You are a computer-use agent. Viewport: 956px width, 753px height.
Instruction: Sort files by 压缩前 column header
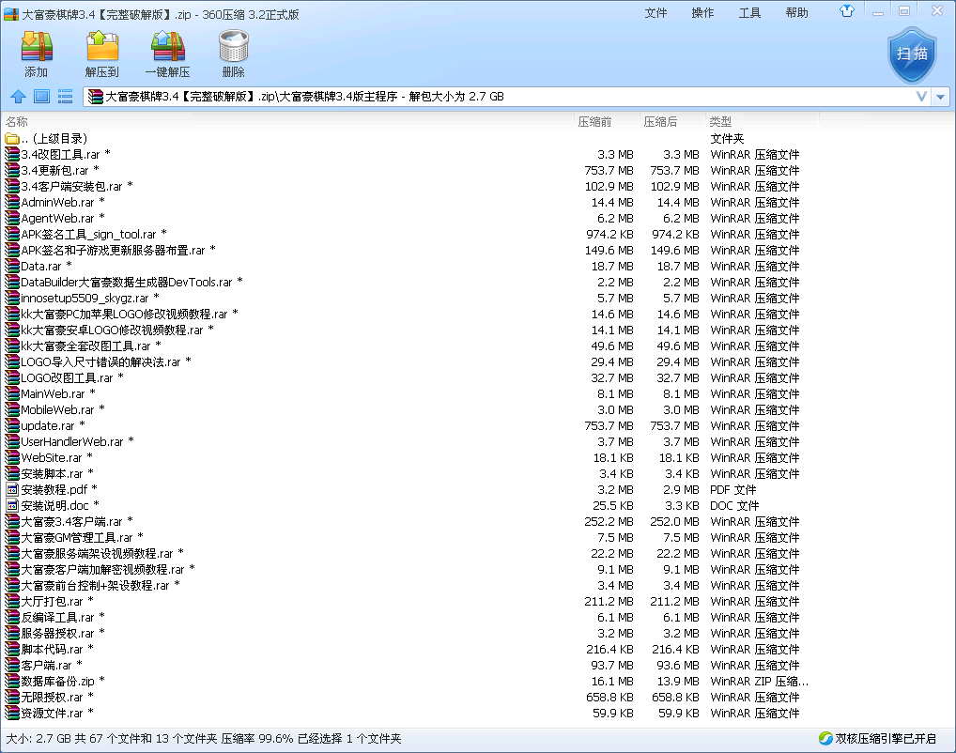click(x=595, y=122)
